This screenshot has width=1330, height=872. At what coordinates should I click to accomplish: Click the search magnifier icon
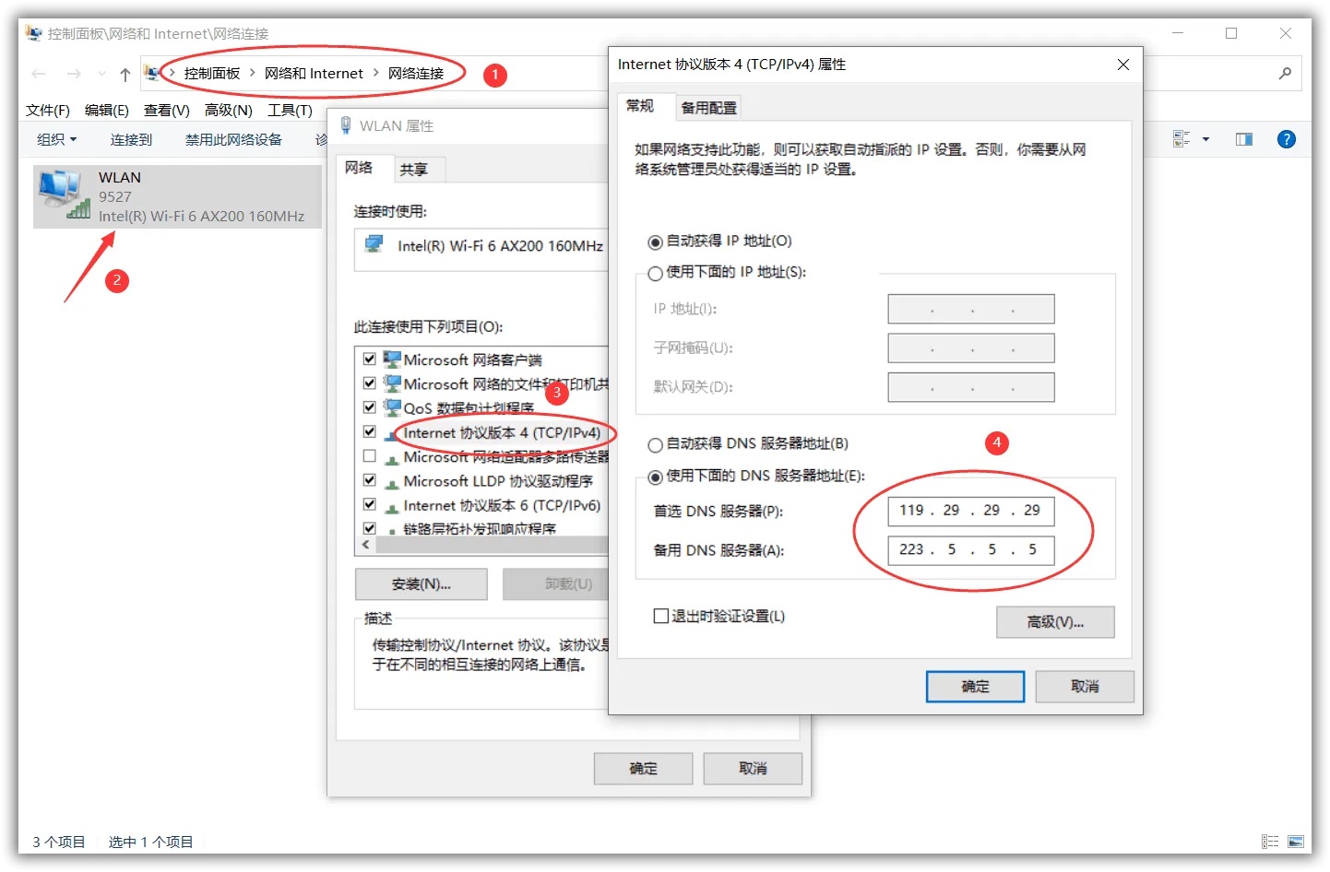[1286, 74]
